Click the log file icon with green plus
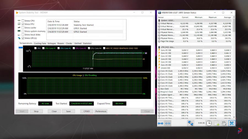The image size is (248, 139). [217, 123]
